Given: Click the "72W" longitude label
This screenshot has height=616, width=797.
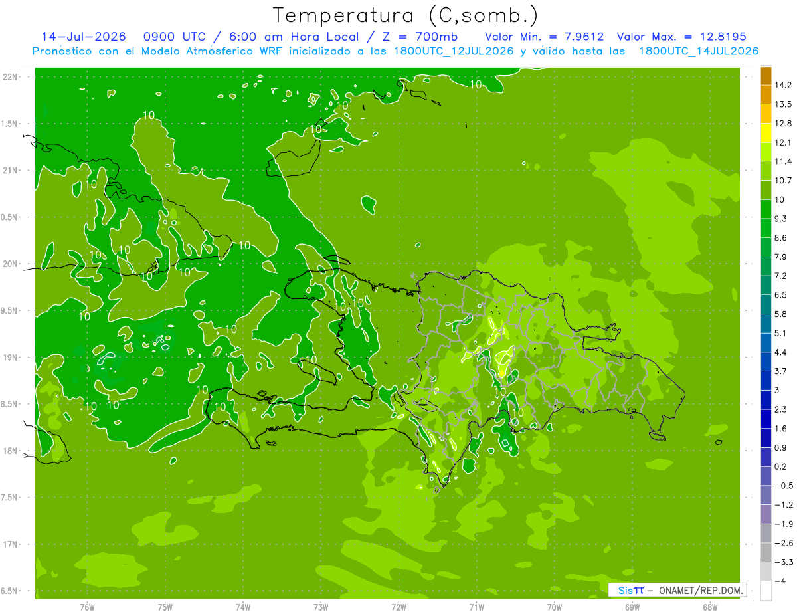Looking at the screenshot, I should coord(399,607).
